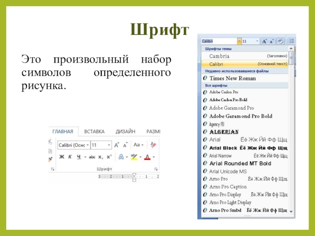The width and height of the screenshot is (315, 236).
Task: Select Adobe Caslon Pro font
Action: pos(245,92)
